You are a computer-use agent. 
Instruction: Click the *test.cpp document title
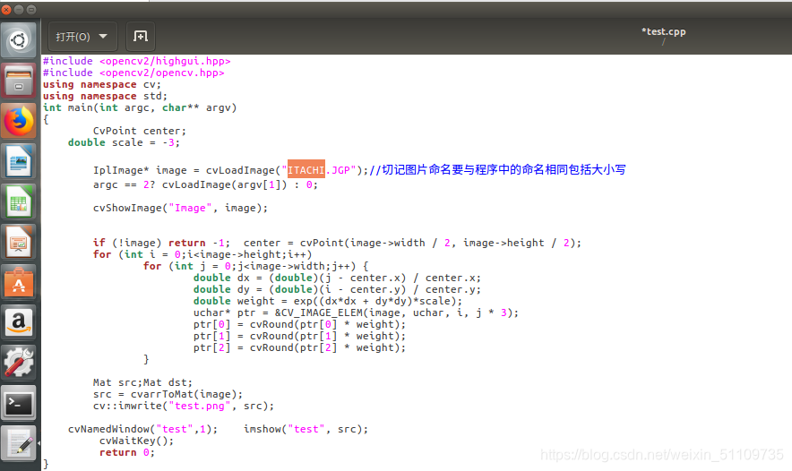click(663, 31)
